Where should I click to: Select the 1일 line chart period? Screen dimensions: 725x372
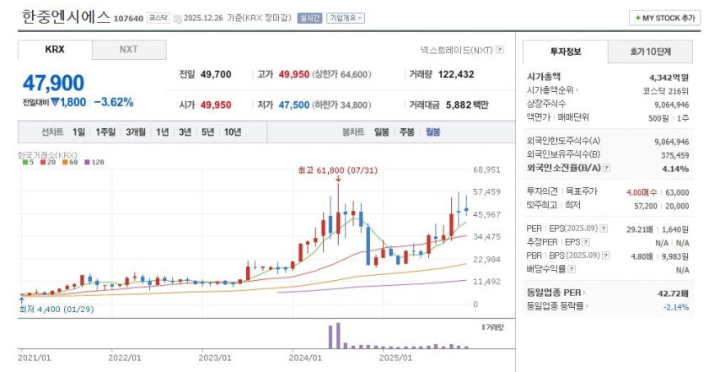pyautogui.click(x=79, y=132)
